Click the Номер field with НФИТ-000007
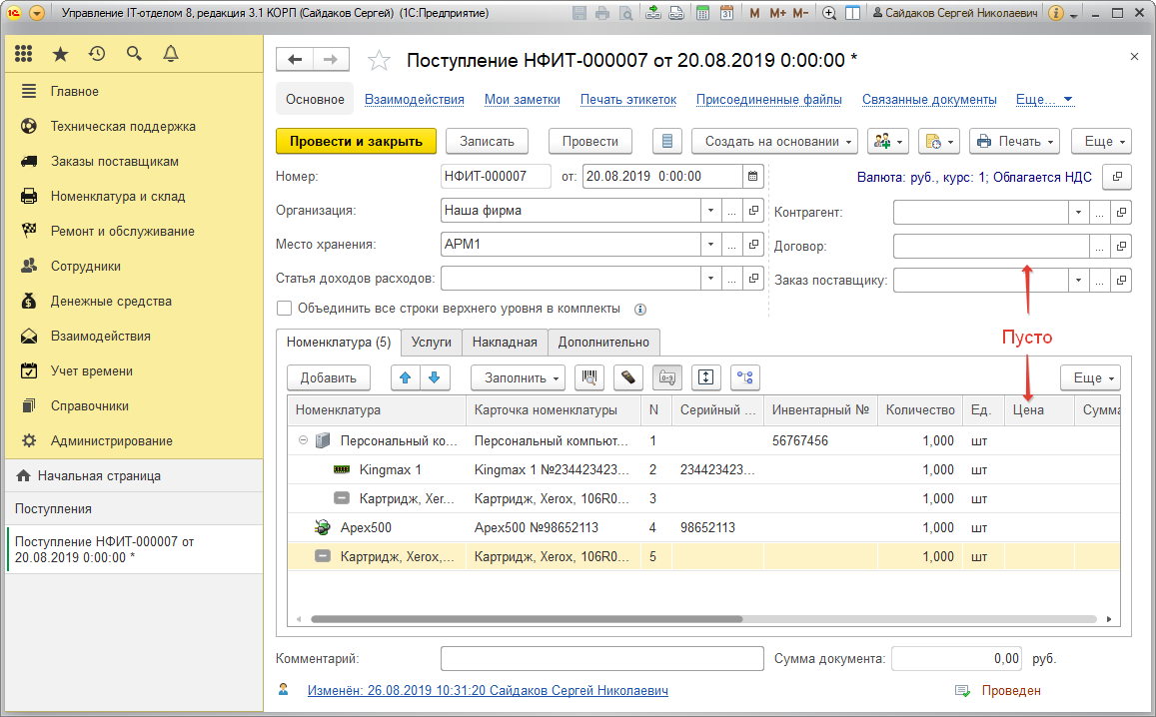1156x717 pixels. [496, 176]
